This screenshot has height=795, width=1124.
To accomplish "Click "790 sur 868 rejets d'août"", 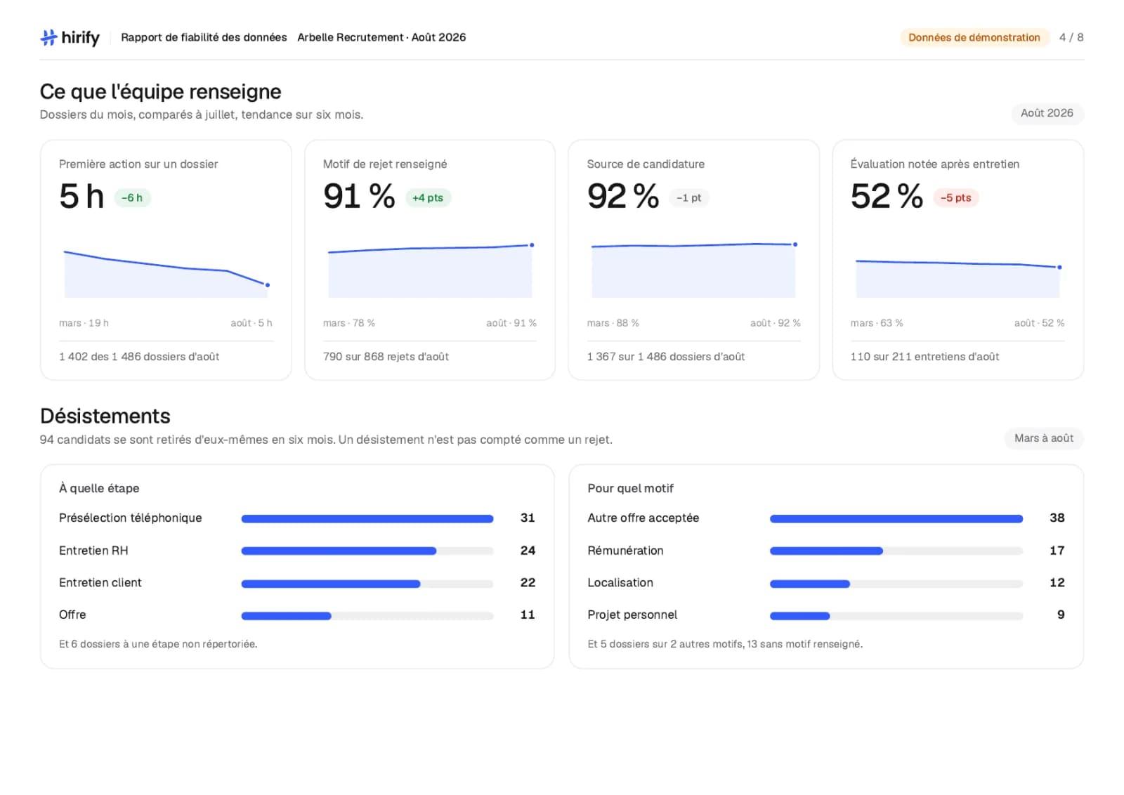I will [x=386, y=357].
